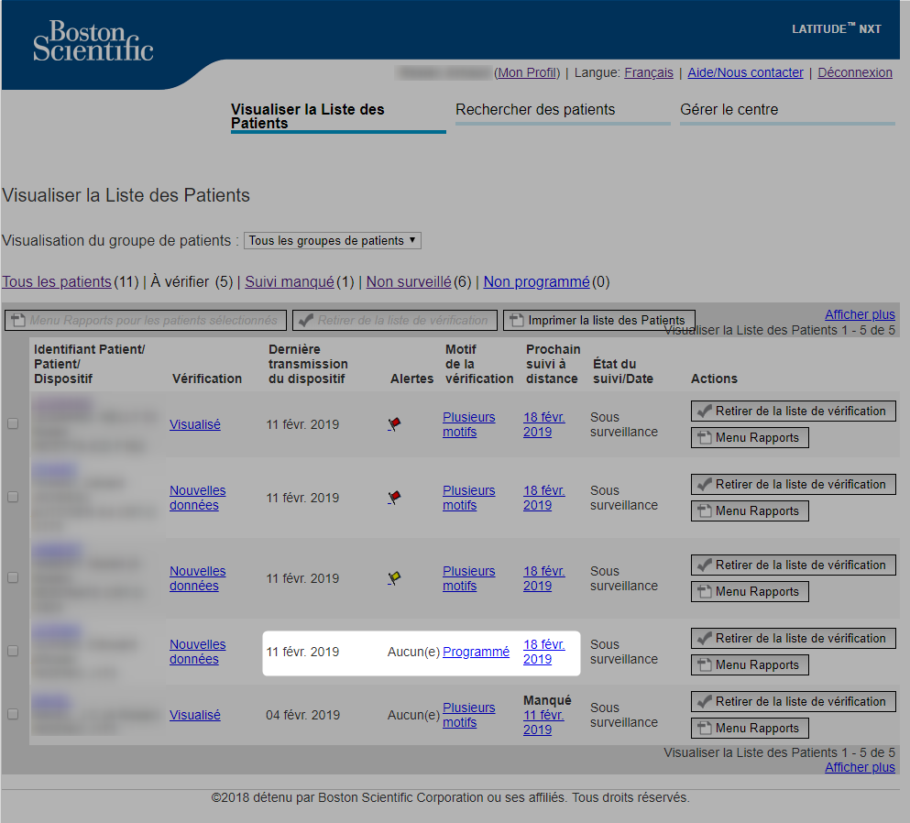
Task: Expand the list with the top Afficher plus link
Action: click(x=860, y=314)
